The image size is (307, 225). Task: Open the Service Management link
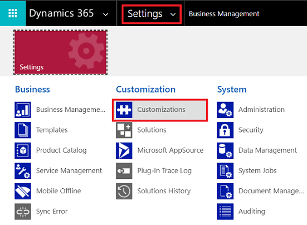point(69,170)
